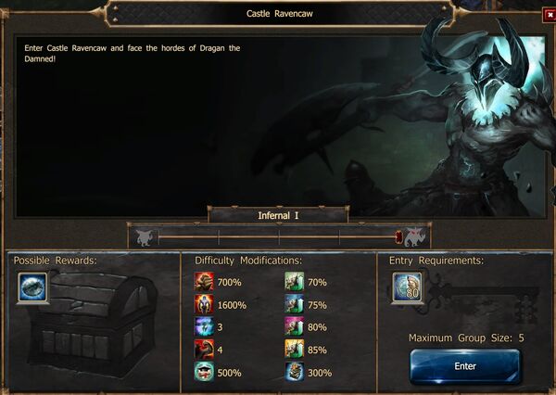This screenshot has height=395, width=556.
Task: Click the 500% drop bonus icon
Action: [x=204, y=372]
